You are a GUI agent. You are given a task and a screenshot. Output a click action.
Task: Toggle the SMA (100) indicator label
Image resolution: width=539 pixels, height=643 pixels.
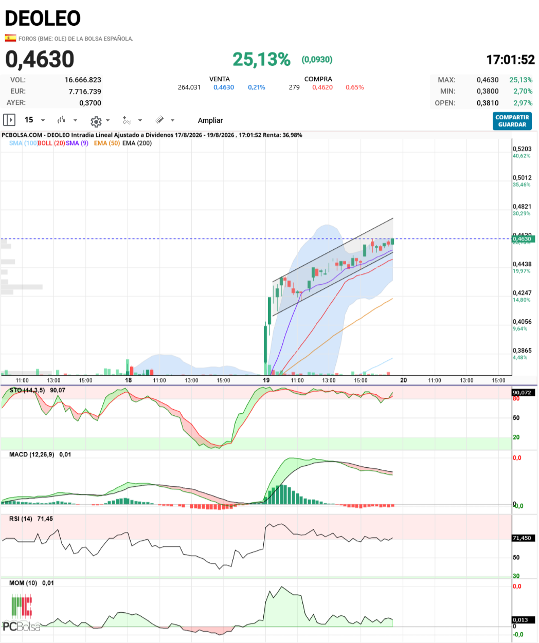[x=23, y=143]
